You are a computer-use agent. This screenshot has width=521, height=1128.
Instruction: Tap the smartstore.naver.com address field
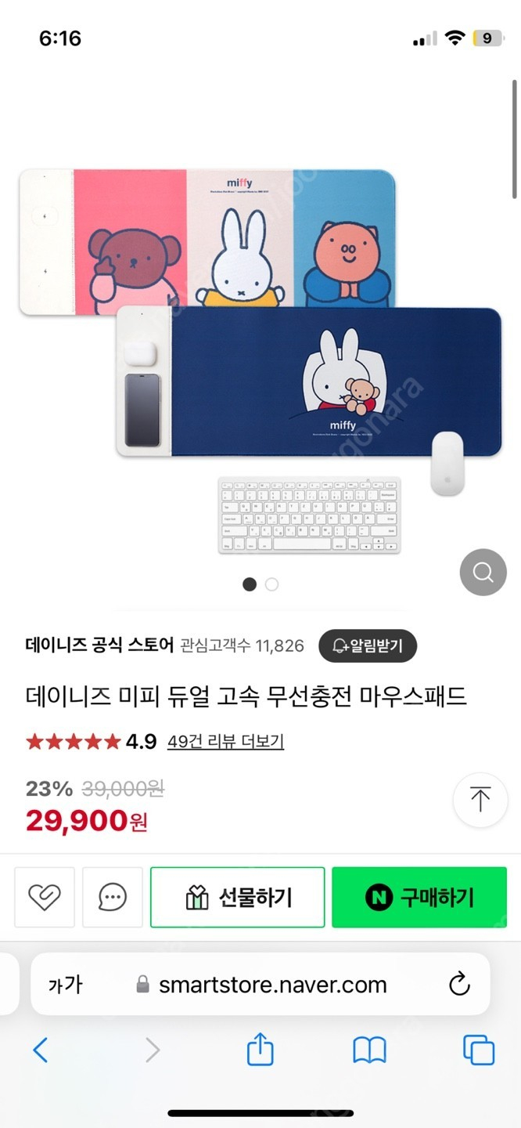point(260,985)
